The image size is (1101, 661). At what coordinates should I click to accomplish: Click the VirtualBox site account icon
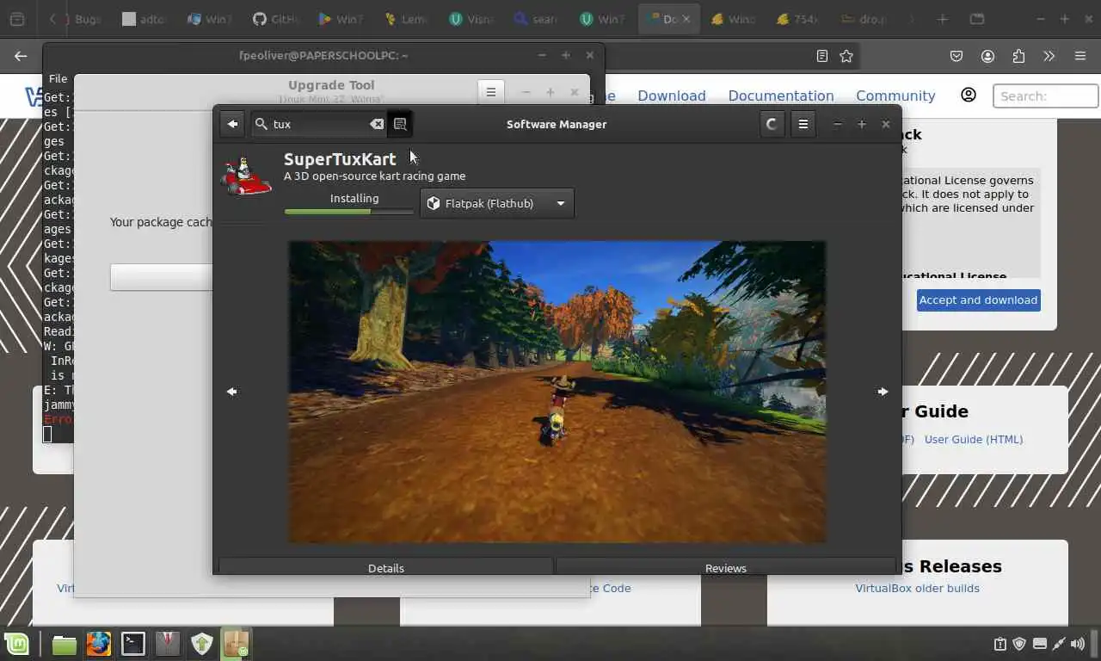[969, 95]
